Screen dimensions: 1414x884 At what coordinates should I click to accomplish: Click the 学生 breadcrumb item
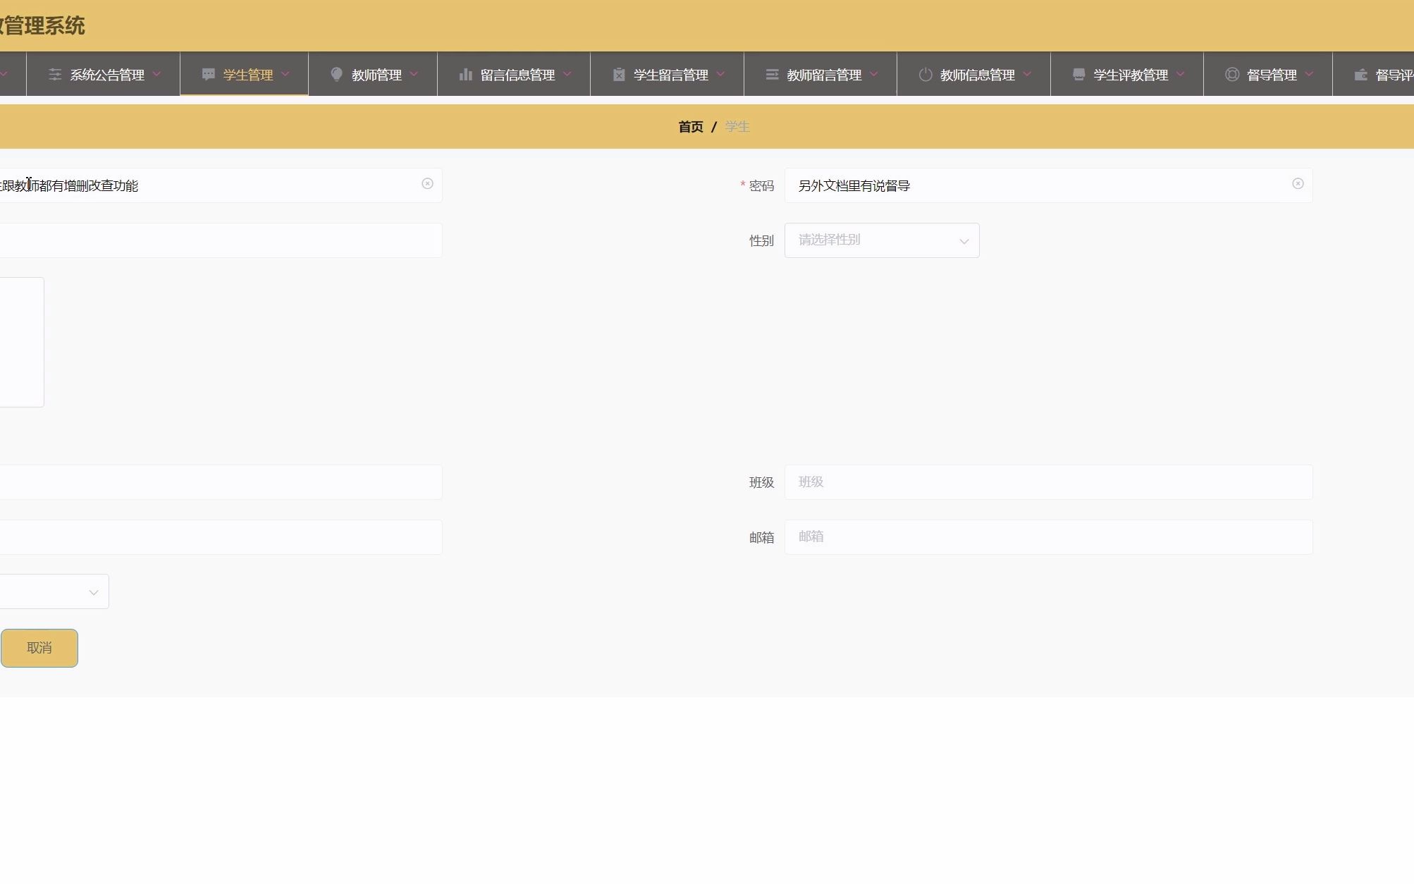[737, 127]
